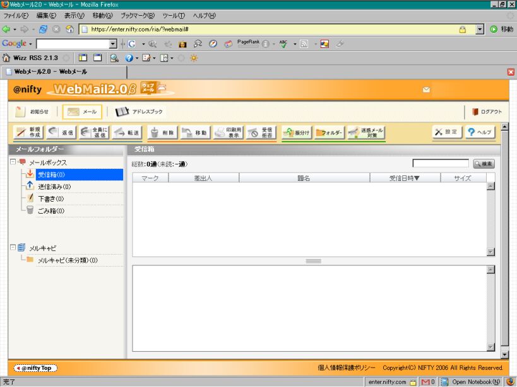Click the 検索 search button
The height and width of the screenshot is (387, 517).
[x=484, y=164]
